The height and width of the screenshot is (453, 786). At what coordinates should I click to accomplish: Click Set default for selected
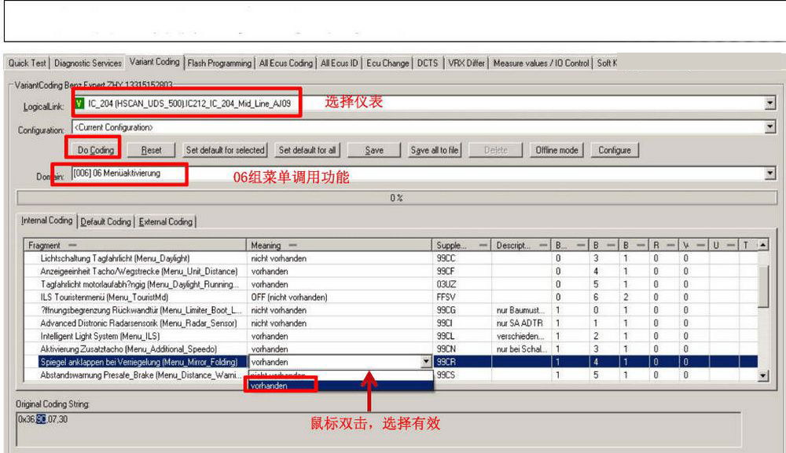(x=225, y=150)
